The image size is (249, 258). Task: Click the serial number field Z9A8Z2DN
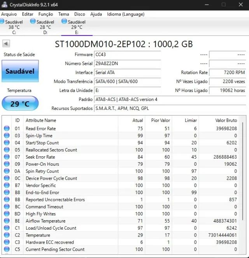click(x=128, y=64)
